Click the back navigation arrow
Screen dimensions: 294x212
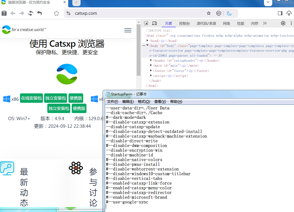click(13, 13)
